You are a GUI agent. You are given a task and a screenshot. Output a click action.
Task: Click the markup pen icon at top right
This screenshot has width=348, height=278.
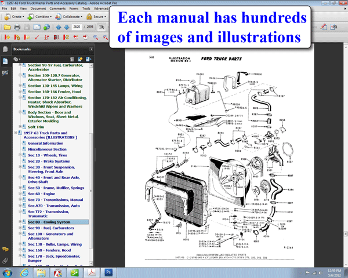[324, 27]
